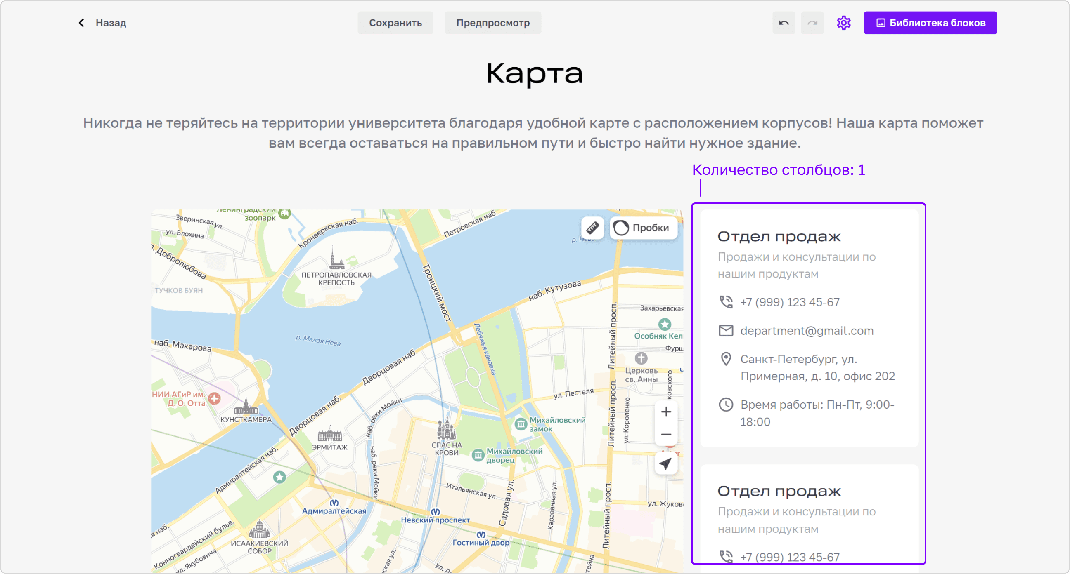
Task: Undo the last action
Action: pos(784,23)
